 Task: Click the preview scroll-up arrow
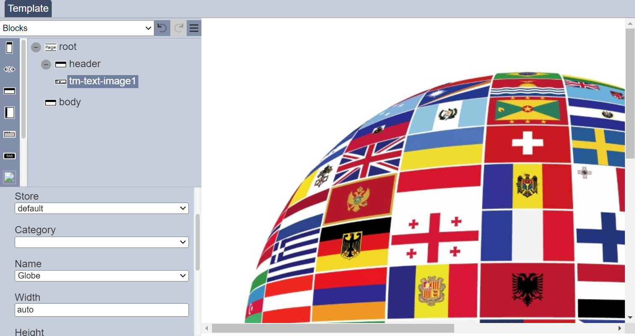click(x=630, y=23)
